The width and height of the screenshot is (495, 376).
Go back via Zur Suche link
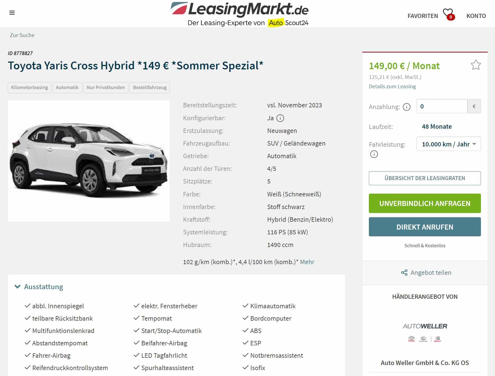pyautogui.click(x=22, y=35)
